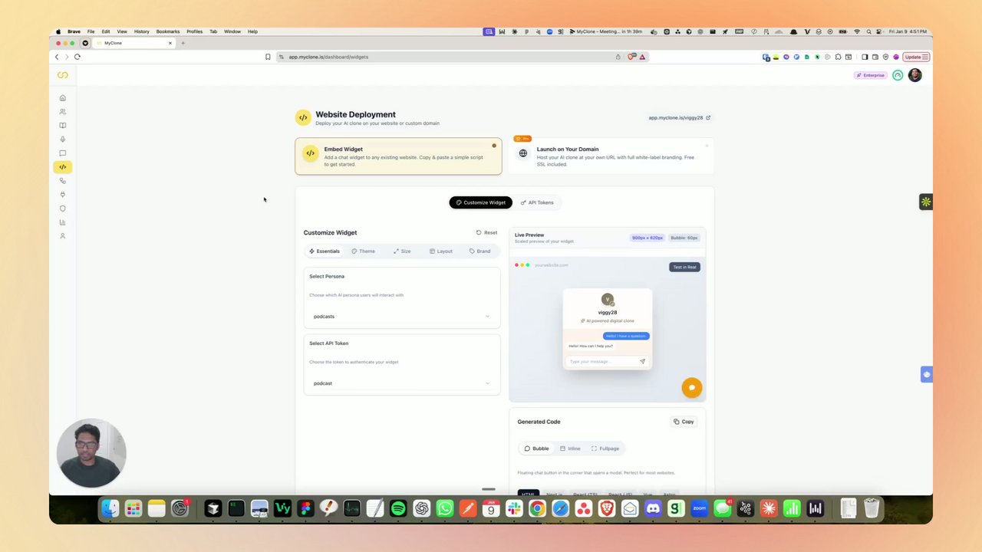Open the History menu in menu bar
This screenshot has width=982, height=552.
(x=142, y=31)
